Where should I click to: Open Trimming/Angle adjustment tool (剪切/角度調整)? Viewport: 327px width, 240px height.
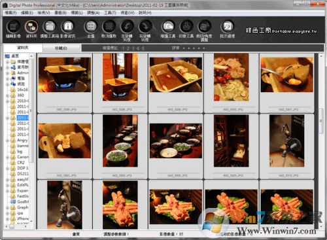pos(204,30)
